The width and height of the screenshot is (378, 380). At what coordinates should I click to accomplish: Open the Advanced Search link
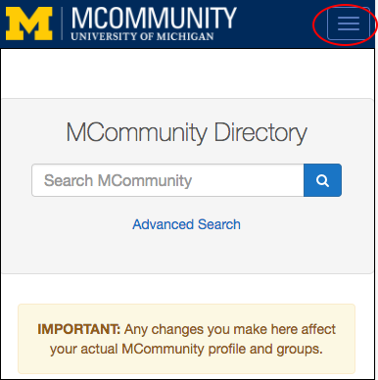pos(186,224)
